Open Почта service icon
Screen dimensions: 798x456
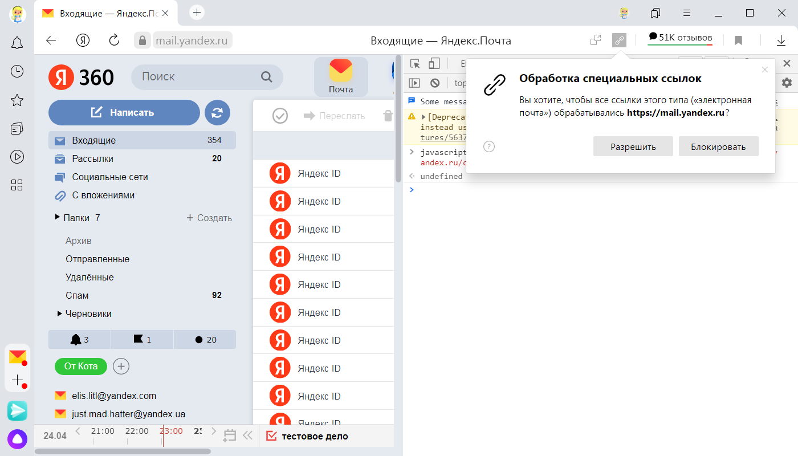(341, 76)
